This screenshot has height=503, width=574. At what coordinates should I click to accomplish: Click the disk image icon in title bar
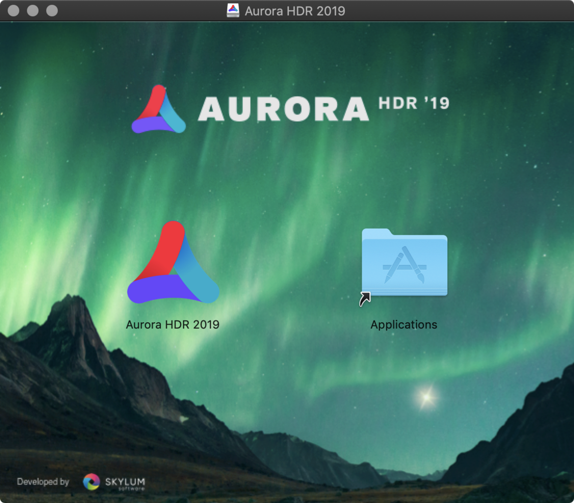click(x=233, y=10)
